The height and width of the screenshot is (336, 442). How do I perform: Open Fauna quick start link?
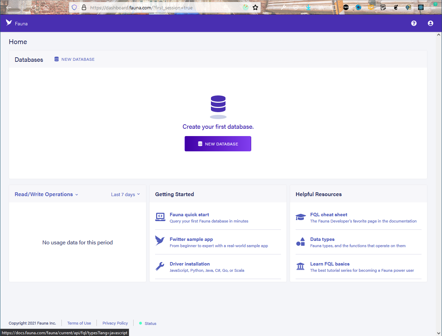pyautogui.click(x=189, y=215)
